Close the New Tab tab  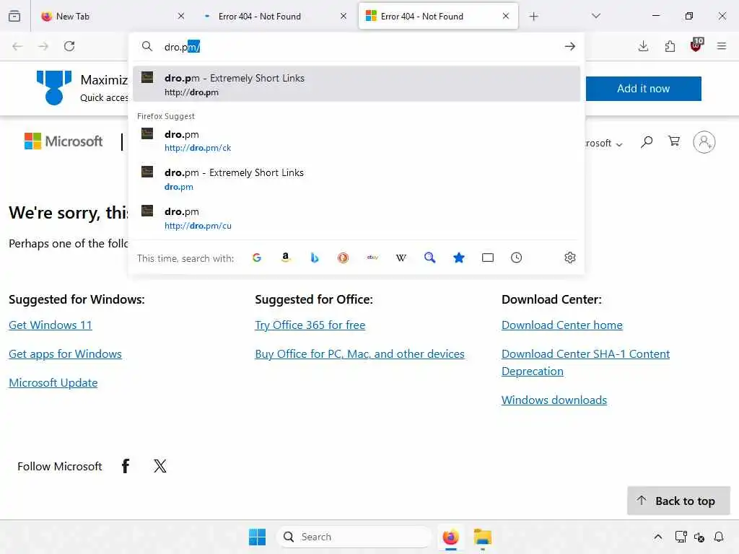click(181, 16)
